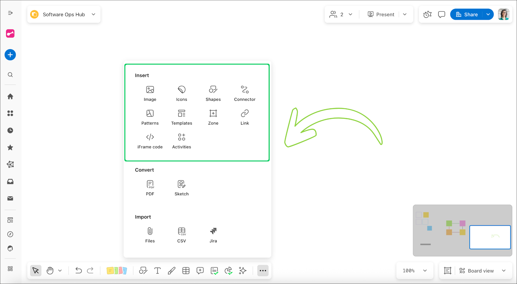
Task: Toggle the more tools ellipsis button
Action: [263, 271]
